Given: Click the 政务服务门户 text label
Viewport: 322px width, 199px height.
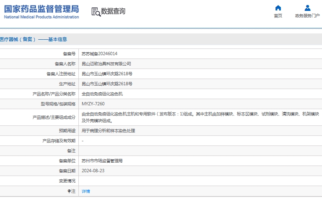Looking at the screenshot, I should coord(307,16).
